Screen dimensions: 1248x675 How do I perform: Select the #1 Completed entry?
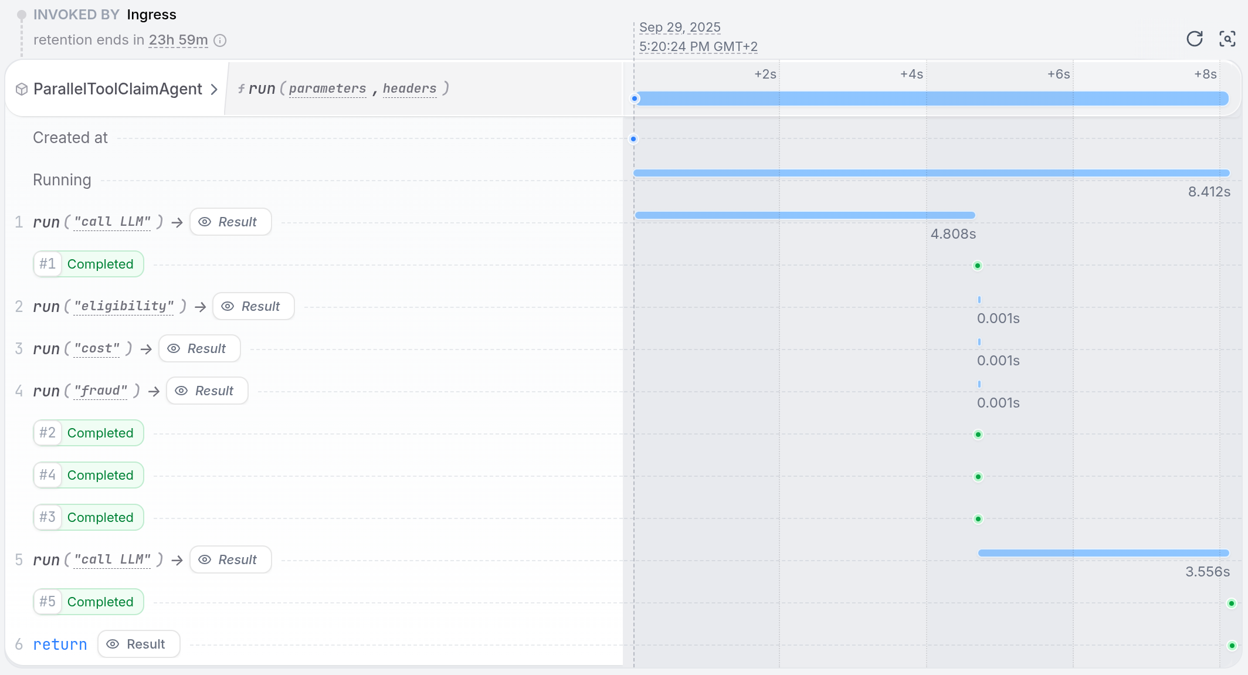click(89, 264)
